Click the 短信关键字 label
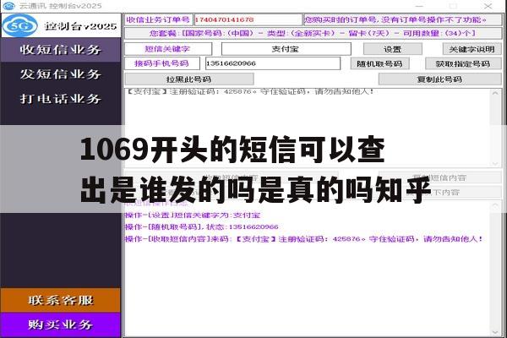Viewport: 507px width, 338px height. [167, 49]
